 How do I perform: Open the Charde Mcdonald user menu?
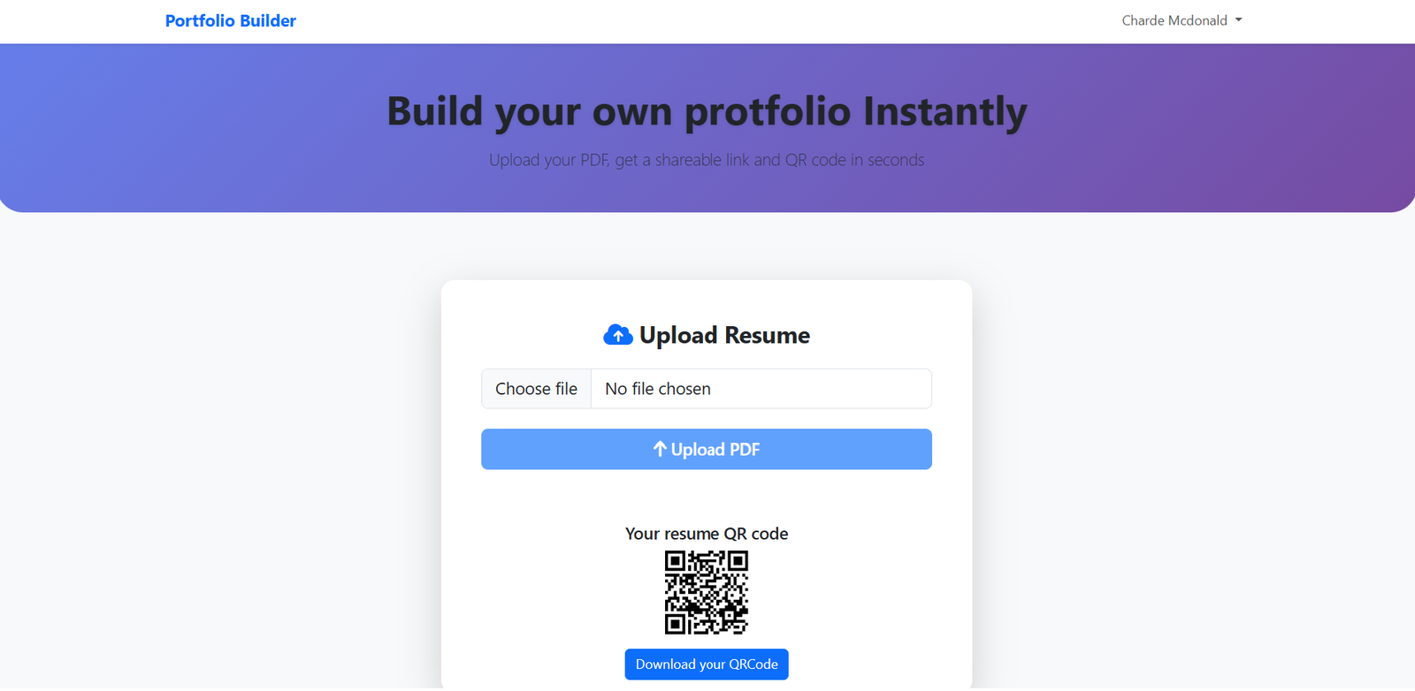tap(1174, 20)
